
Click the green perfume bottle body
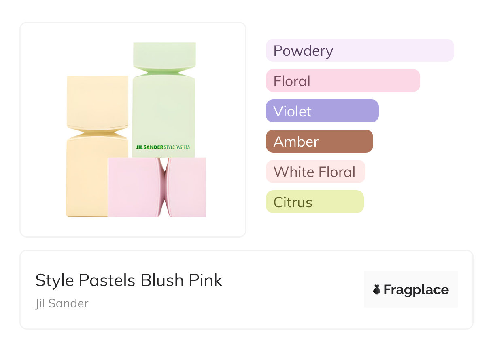164,113
